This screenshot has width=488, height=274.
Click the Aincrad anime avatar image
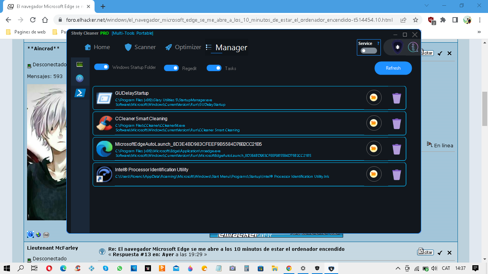[x=46, y=152]
